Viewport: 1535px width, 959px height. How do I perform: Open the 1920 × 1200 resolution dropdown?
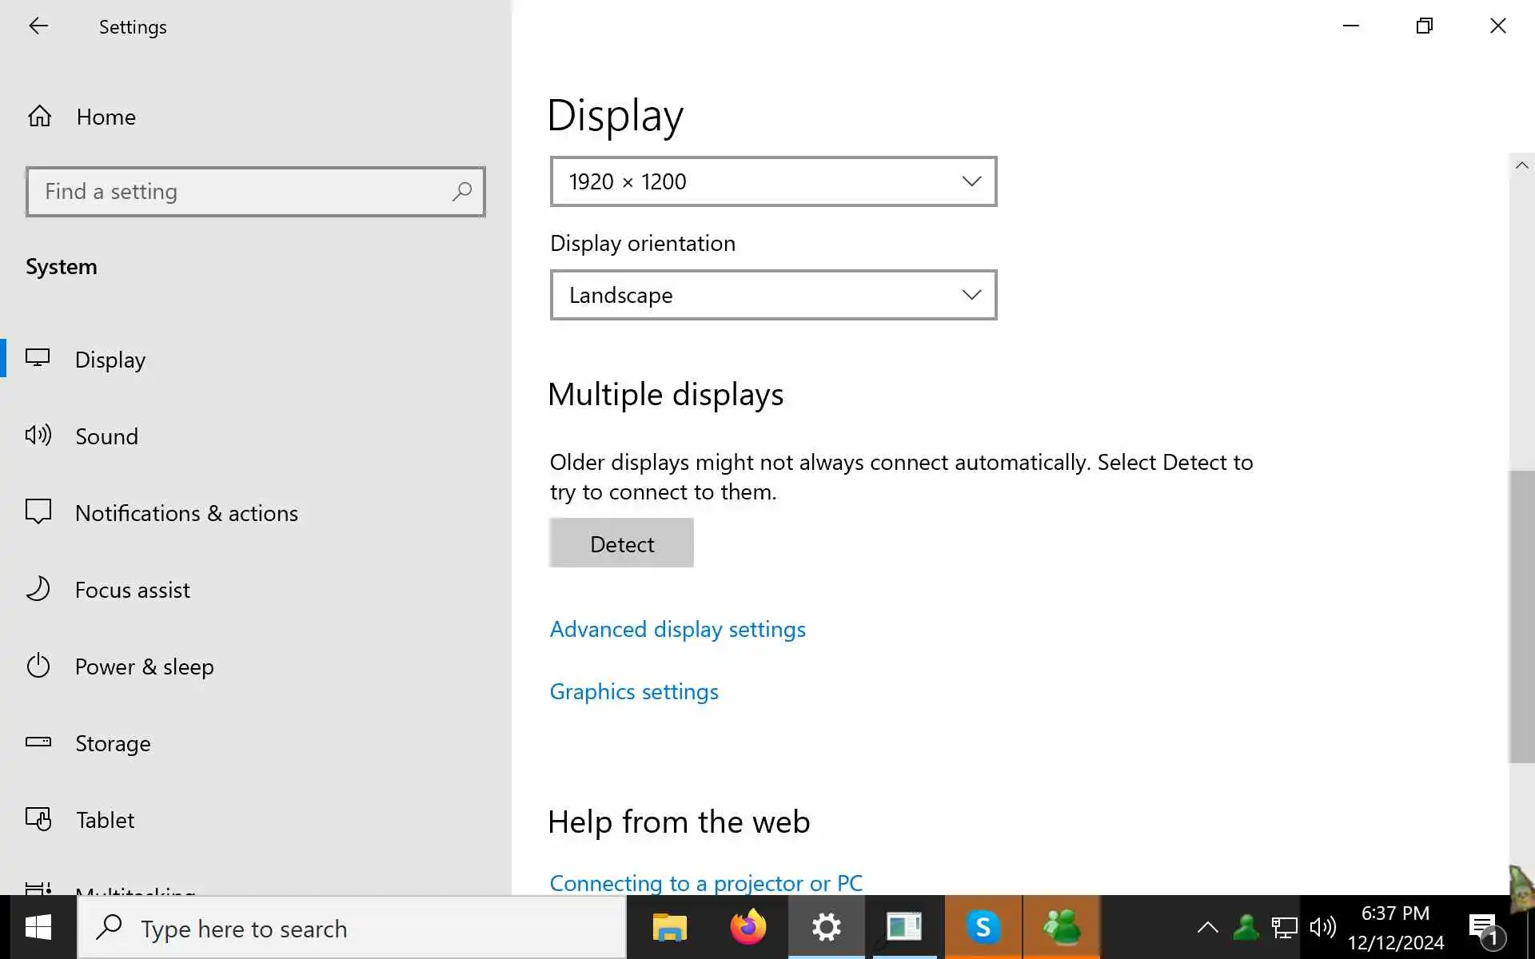click(773, 181)
